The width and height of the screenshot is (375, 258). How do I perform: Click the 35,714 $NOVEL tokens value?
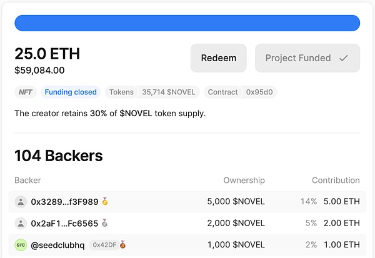[x=168, y=92]
